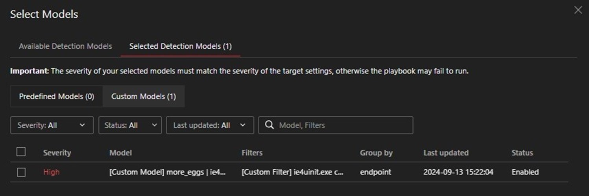Click the Model column header
Image resolution: width=589 pixels, height=196 pixels.
pos(120,153)
